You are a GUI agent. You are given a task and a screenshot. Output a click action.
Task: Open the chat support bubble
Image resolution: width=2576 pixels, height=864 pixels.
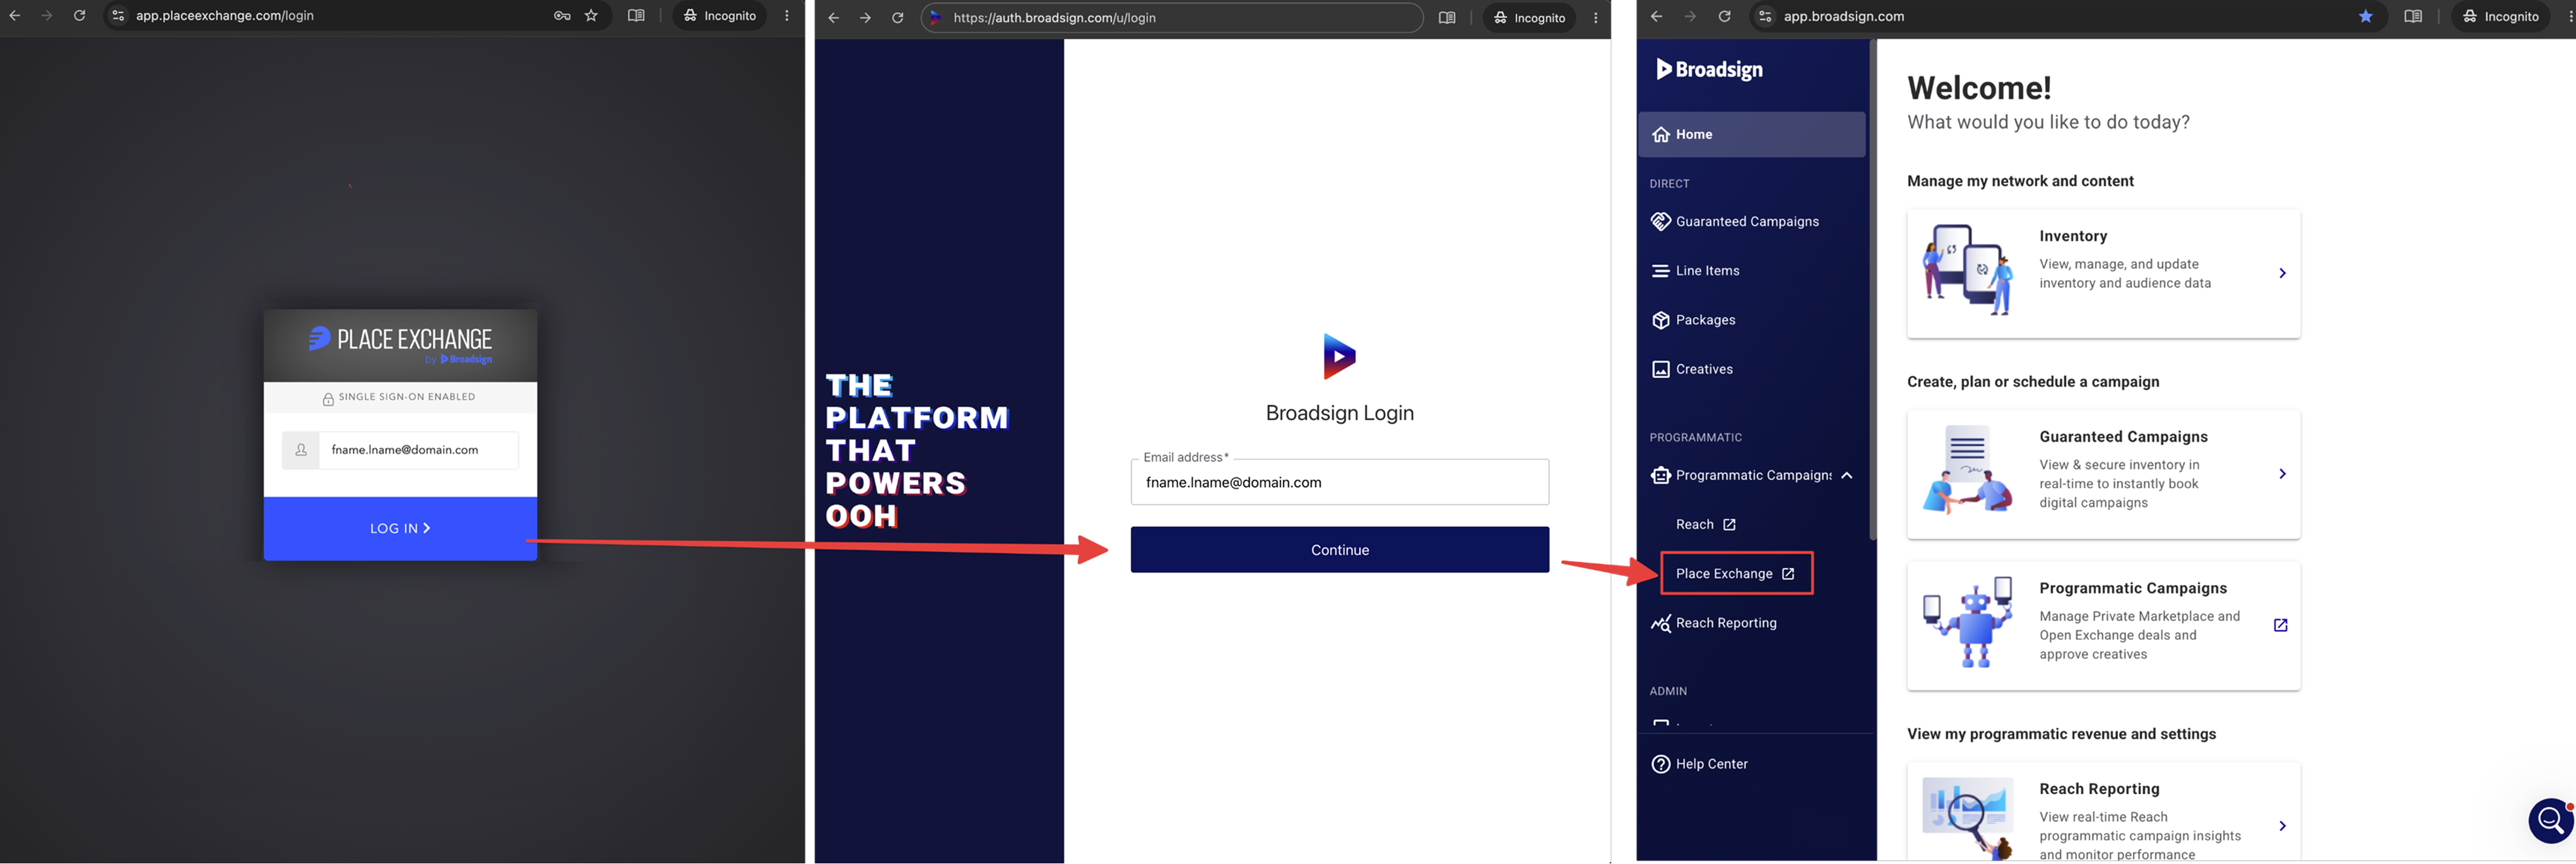[2551, 821]
